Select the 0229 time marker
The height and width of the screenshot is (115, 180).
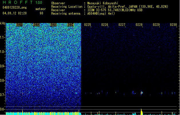(156, 25)
